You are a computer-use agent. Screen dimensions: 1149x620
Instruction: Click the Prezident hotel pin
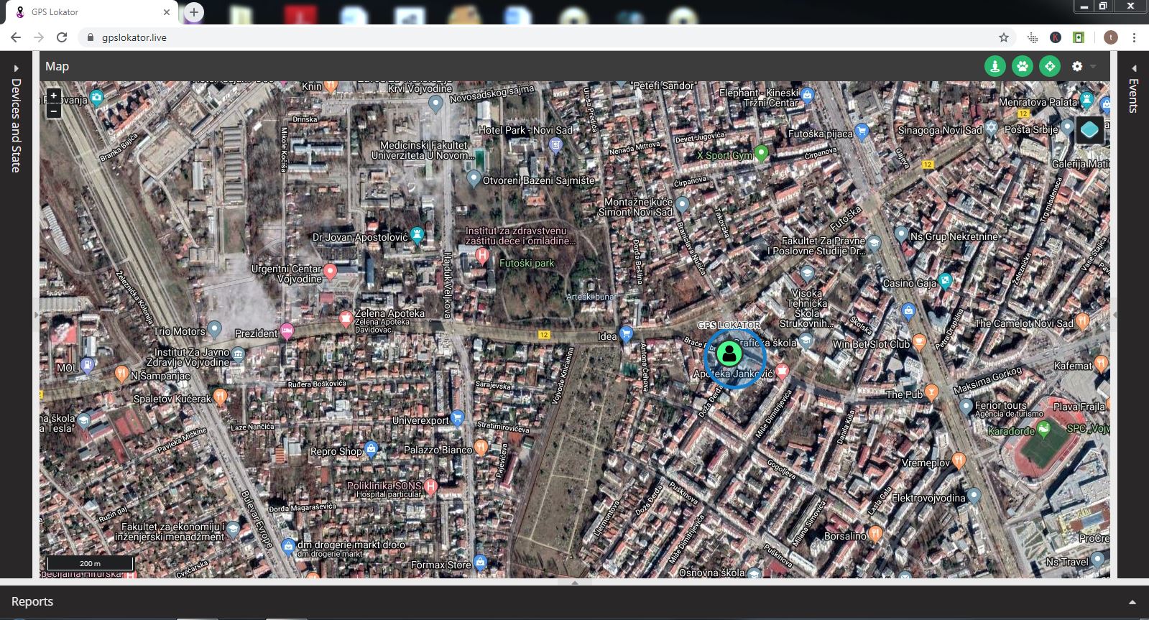click(287, 331)
